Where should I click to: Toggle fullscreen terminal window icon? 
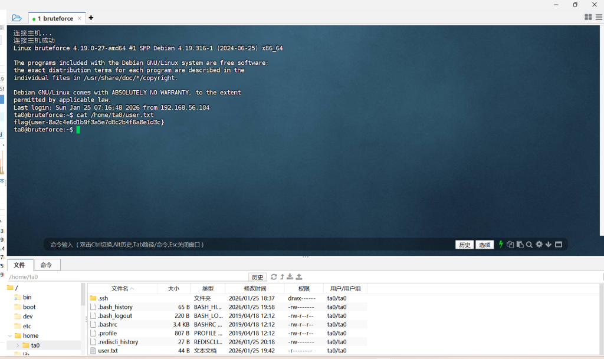558,244
